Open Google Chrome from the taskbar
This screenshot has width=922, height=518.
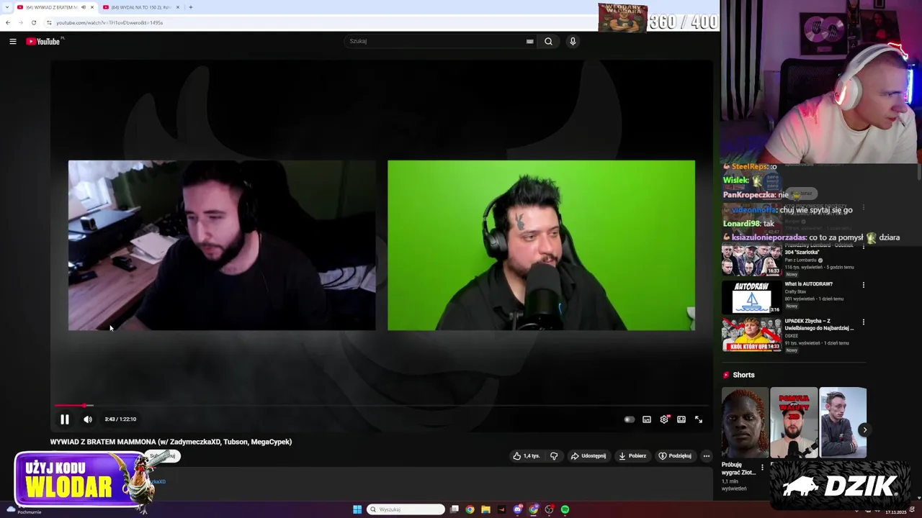tap(470, 509)
